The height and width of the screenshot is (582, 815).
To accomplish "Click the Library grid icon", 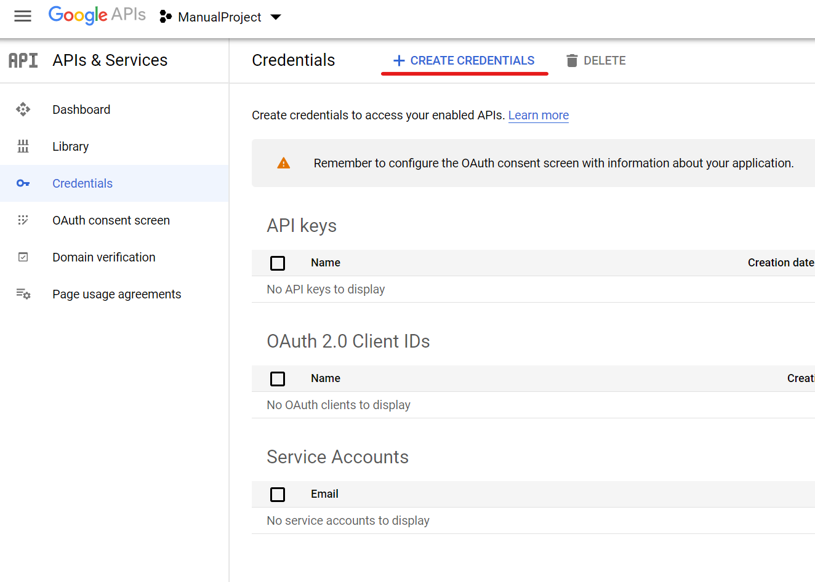I will 23,146.
